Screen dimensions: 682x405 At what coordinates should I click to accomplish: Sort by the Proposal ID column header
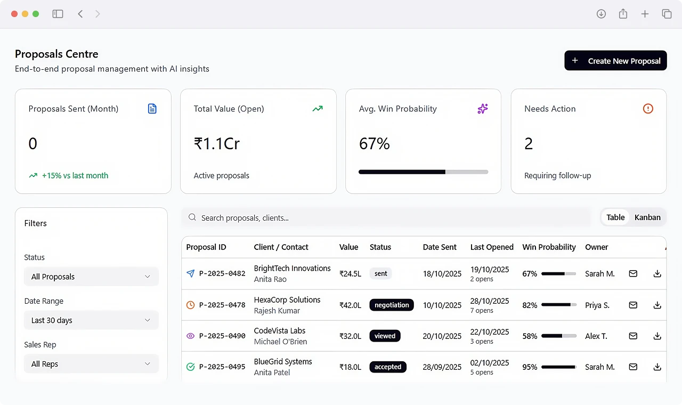[x=206, y=247]
